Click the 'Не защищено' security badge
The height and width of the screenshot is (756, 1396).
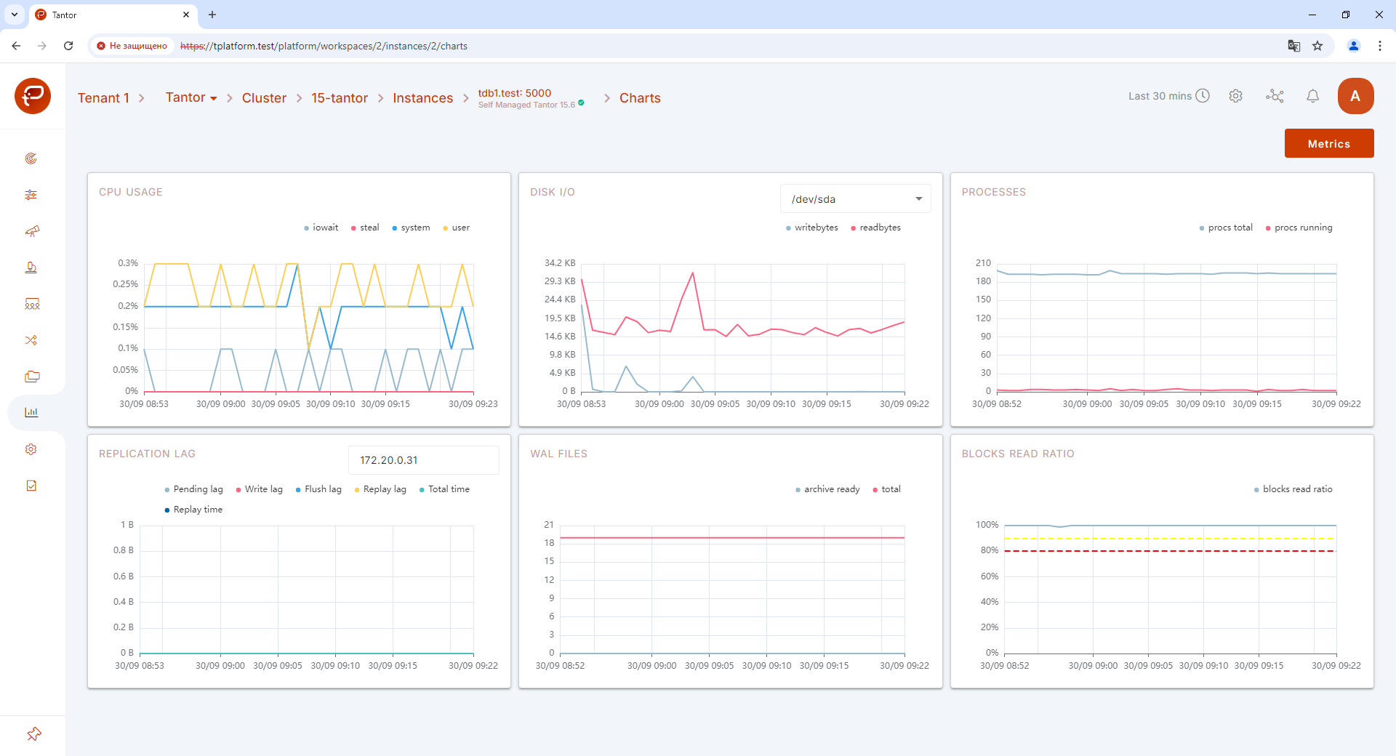coord(132,46)
